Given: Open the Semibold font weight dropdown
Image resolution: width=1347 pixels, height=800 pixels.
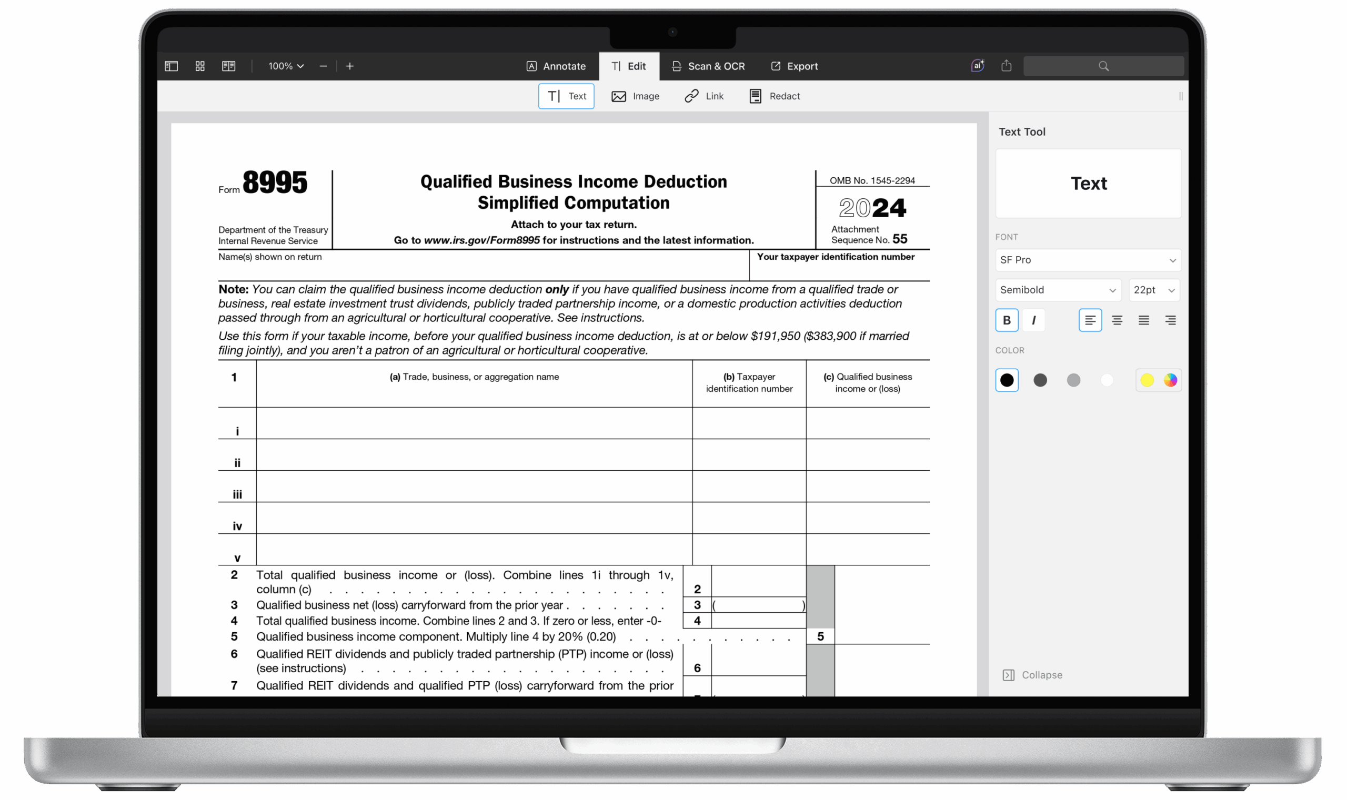Looking at the screenshot, I should [x=1058, y=290].
